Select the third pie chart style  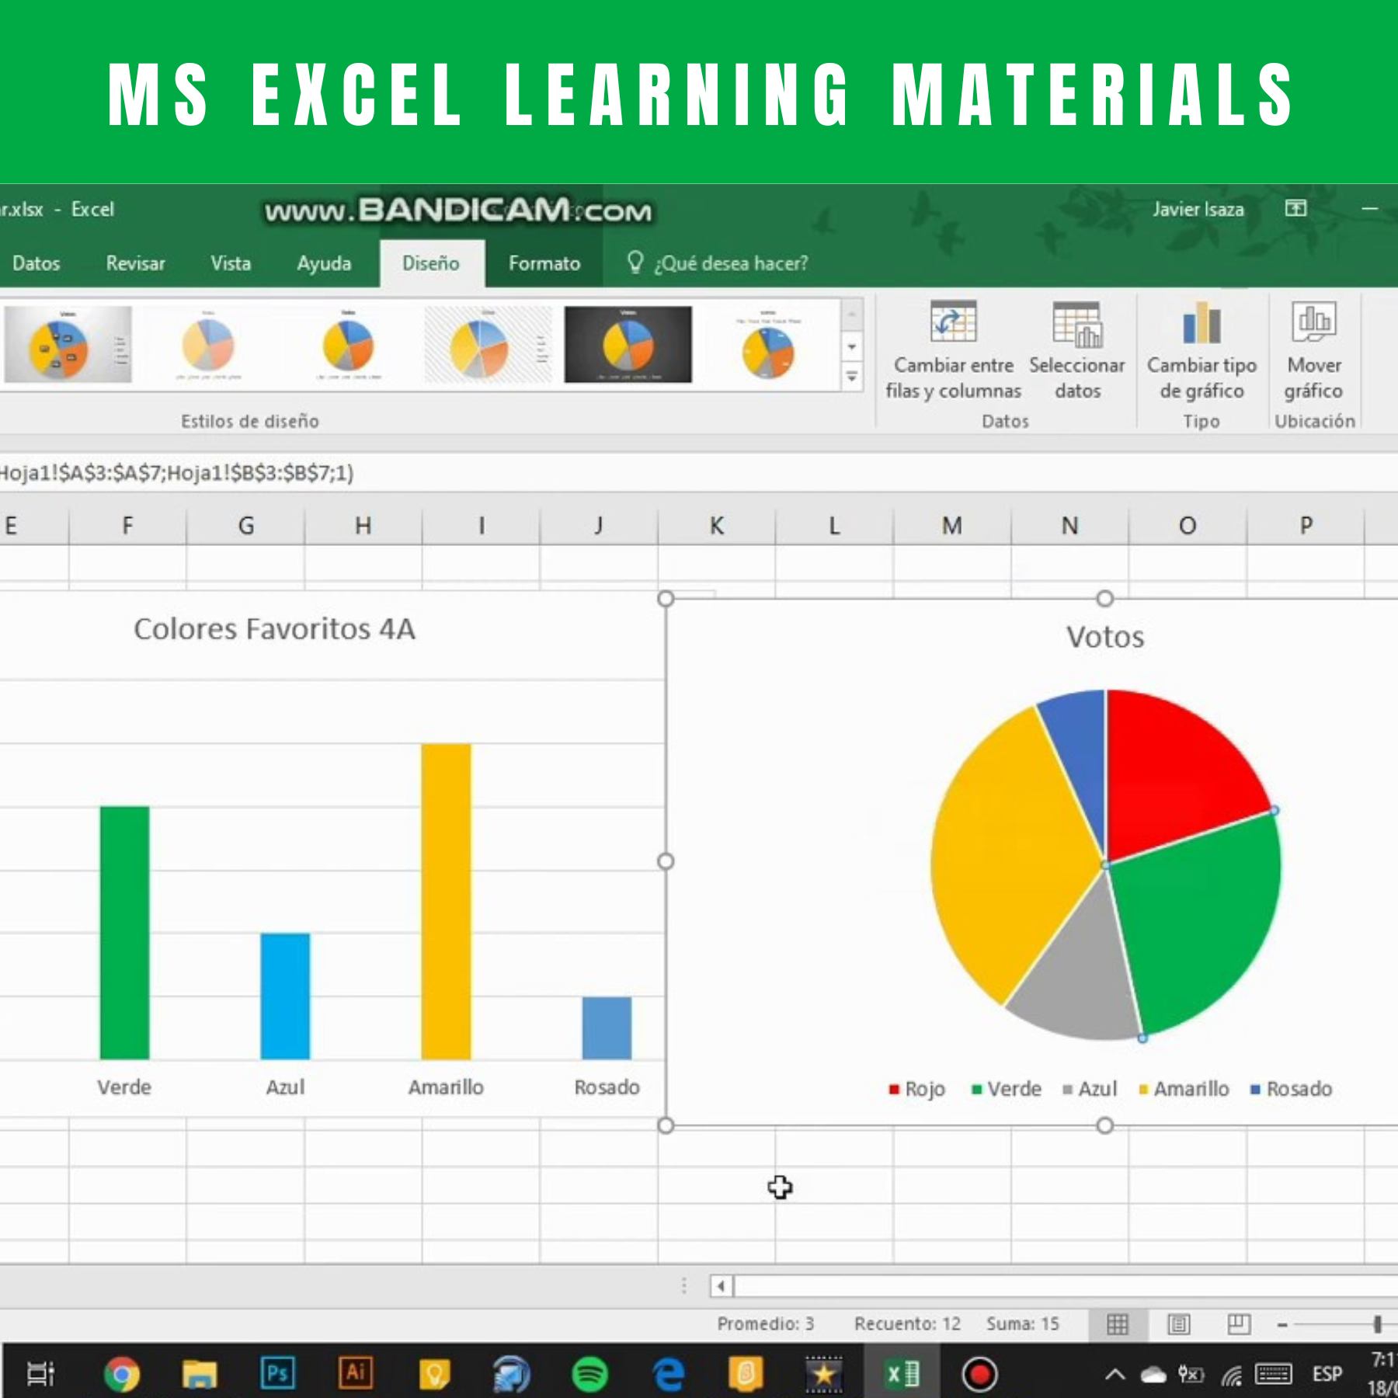pos(348,344)
